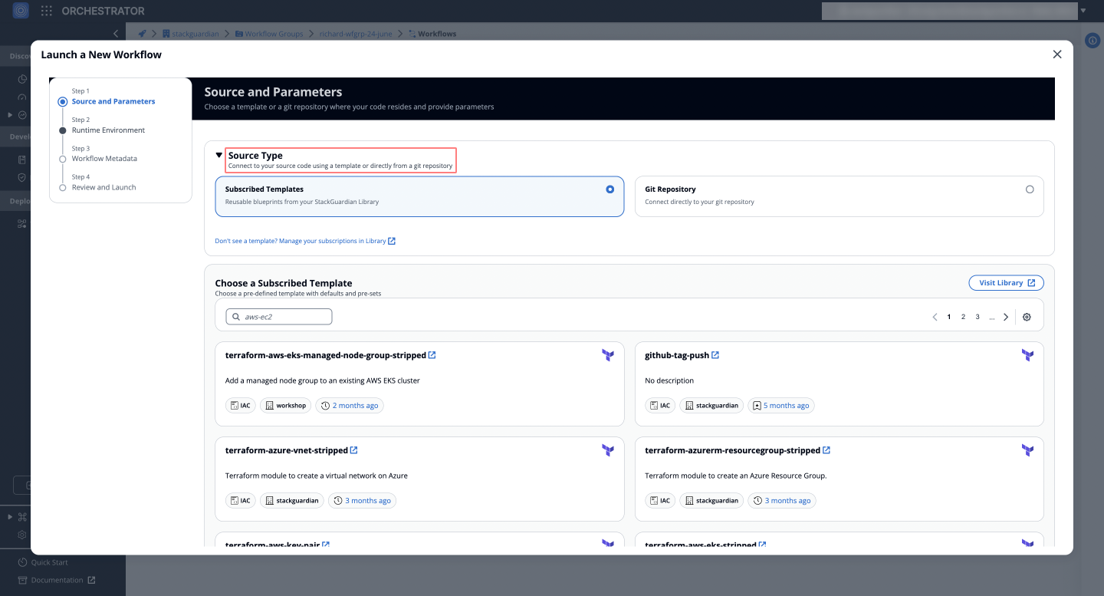1104x596 pixels.
Task: Select the Subscribed Templates radio option
Action: tap(610, 189)
